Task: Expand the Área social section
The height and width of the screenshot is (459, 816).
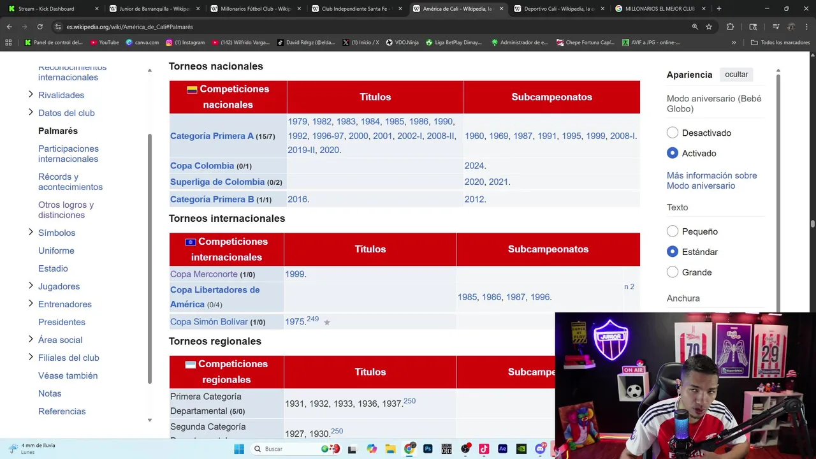Action: pyautogui.click(x=31, y=339)
